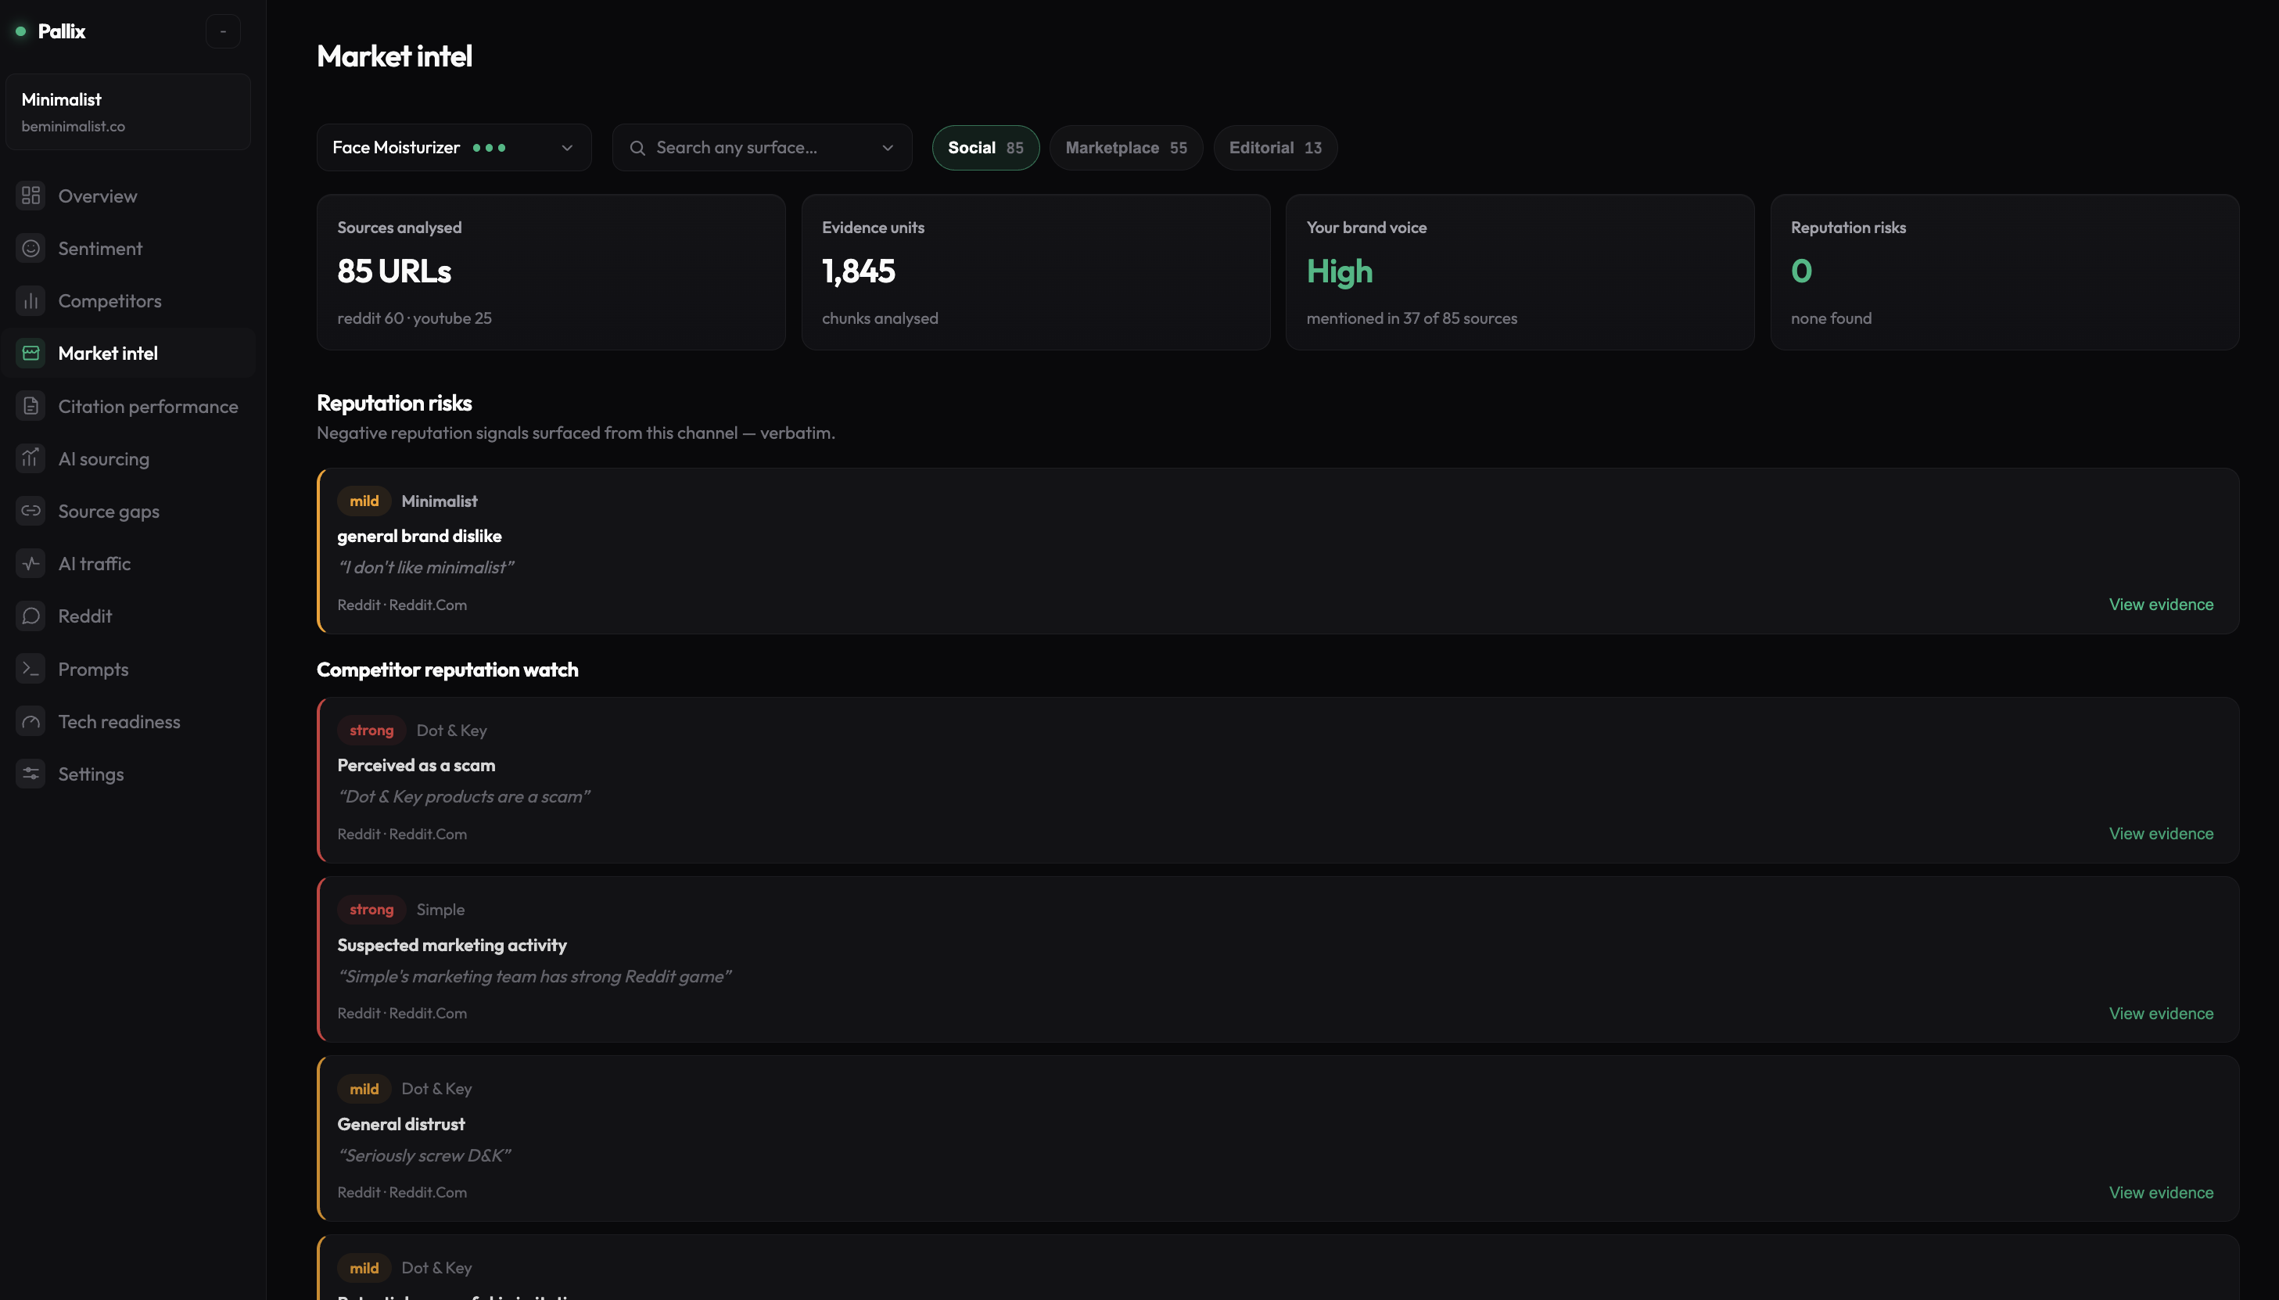Open the Face Moisturizer dropdown

454,147
